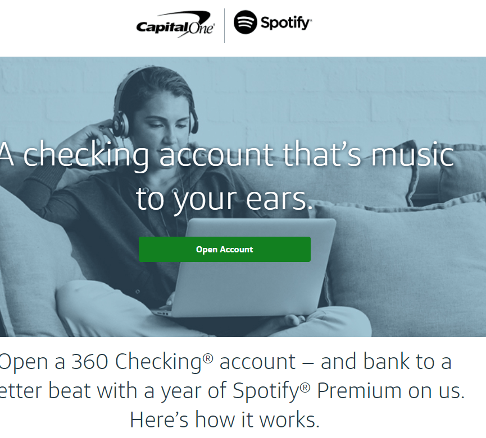This screenshot has width=486, height=438.
Task: Click the "A checking account that's music" headline
Action: tap(226, 154)
